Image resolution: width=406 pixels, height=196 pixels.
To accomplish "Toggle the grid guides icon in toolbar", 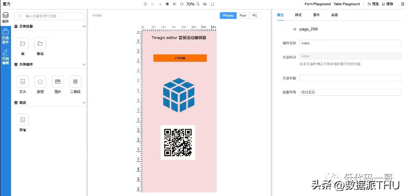I will click(167, 4).
